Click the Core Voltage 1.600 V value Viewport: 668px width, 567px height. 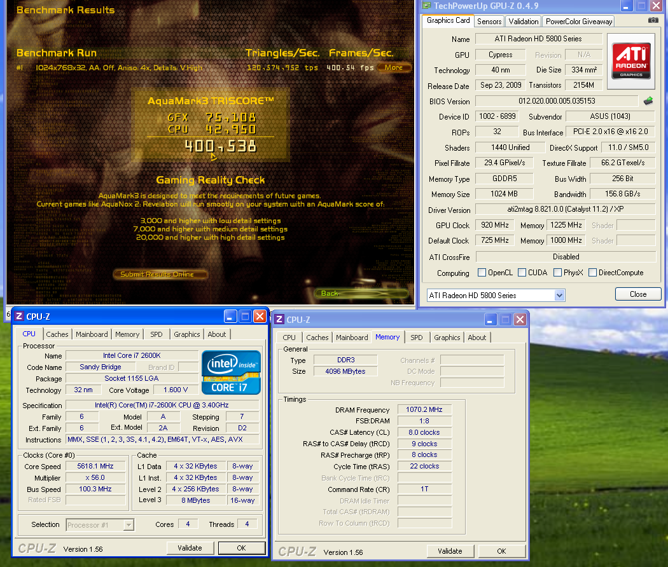coord(176,390)
